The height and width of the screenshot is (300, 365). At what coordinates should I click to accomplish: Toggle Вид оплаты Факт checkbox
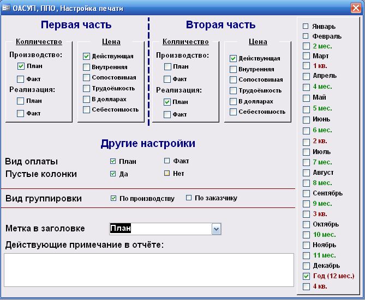pos(167,161)
